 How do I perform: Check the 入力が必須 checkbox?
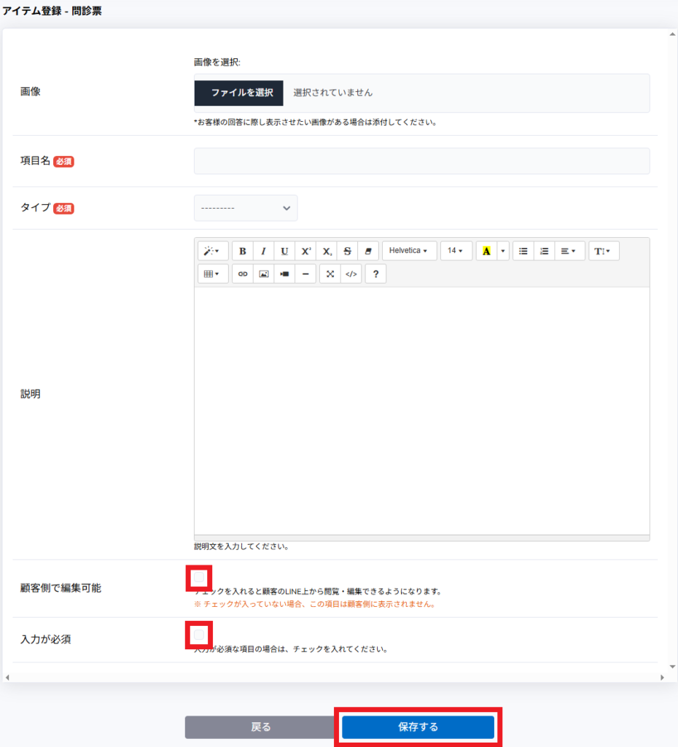coord(199,635)
